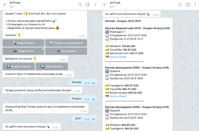Click back arrow in right chat header

point(105,5)
